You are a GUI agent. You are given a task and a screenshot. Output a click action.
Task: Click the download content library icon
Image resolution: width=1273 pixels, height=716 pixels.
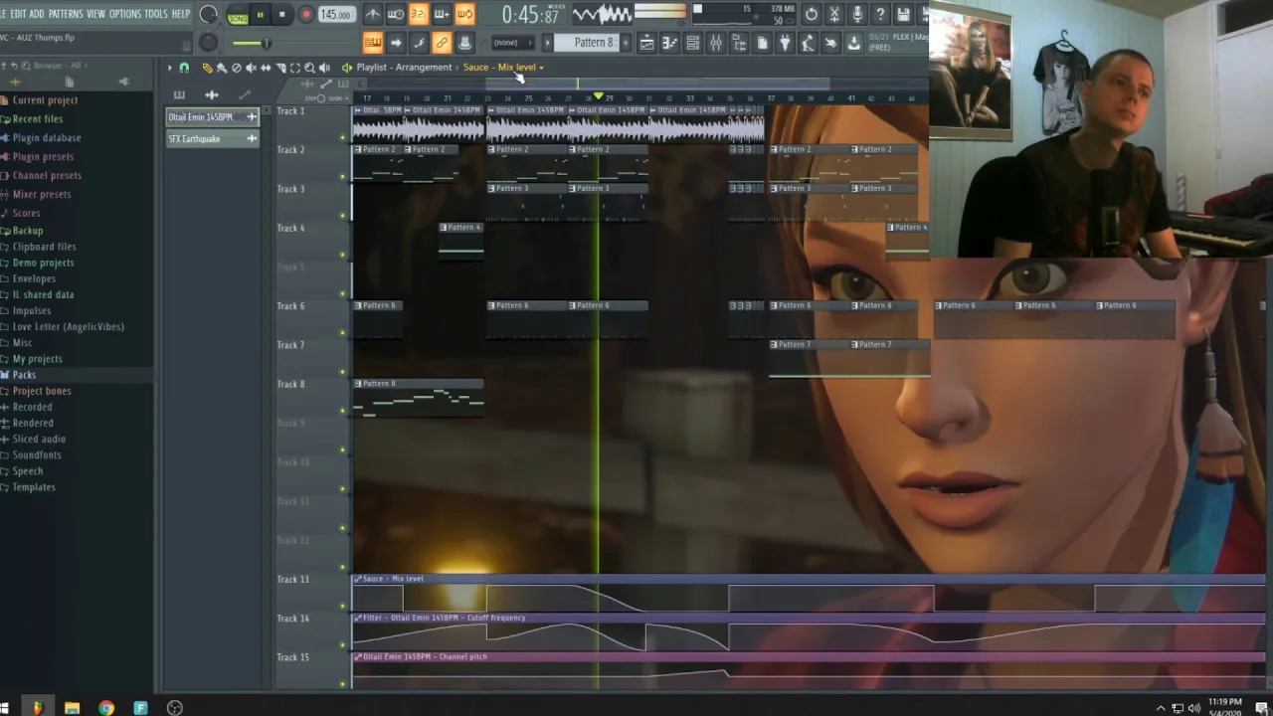click(854, 43)
